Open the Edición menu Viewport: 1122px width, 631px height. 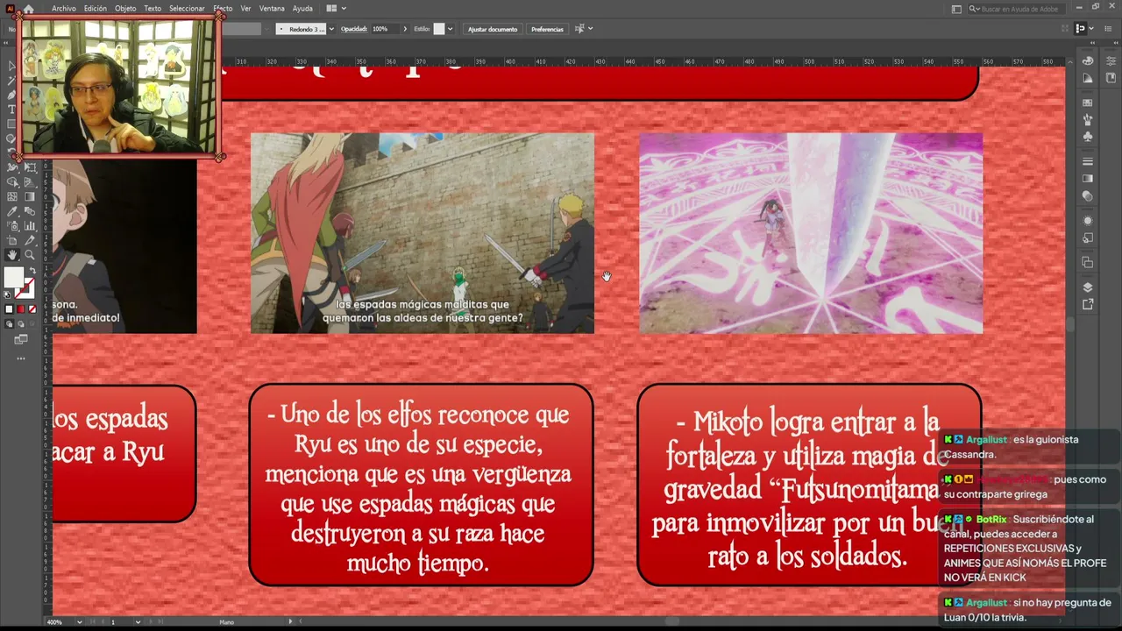(x=96, y=8)
